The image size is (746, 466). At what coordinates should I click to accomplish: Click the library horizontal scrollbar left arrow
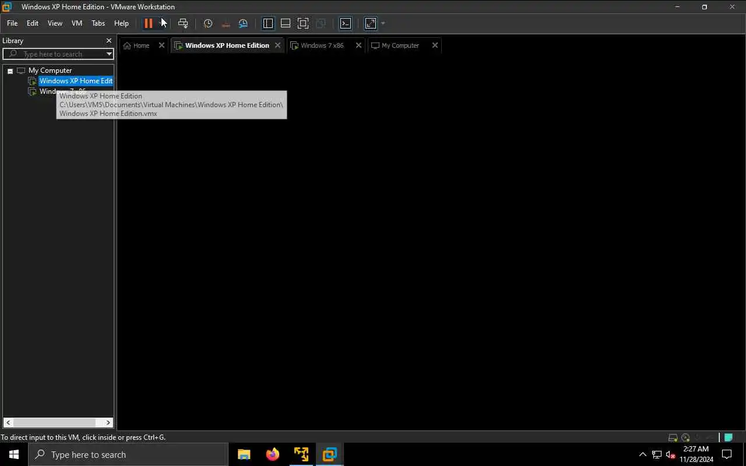(8, 423)
